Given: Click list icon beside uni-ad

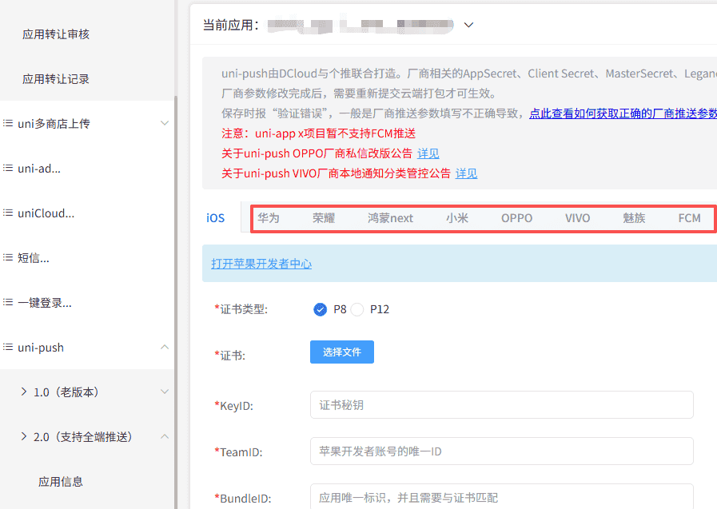Looking at the screenshot, I should (8, 169).
